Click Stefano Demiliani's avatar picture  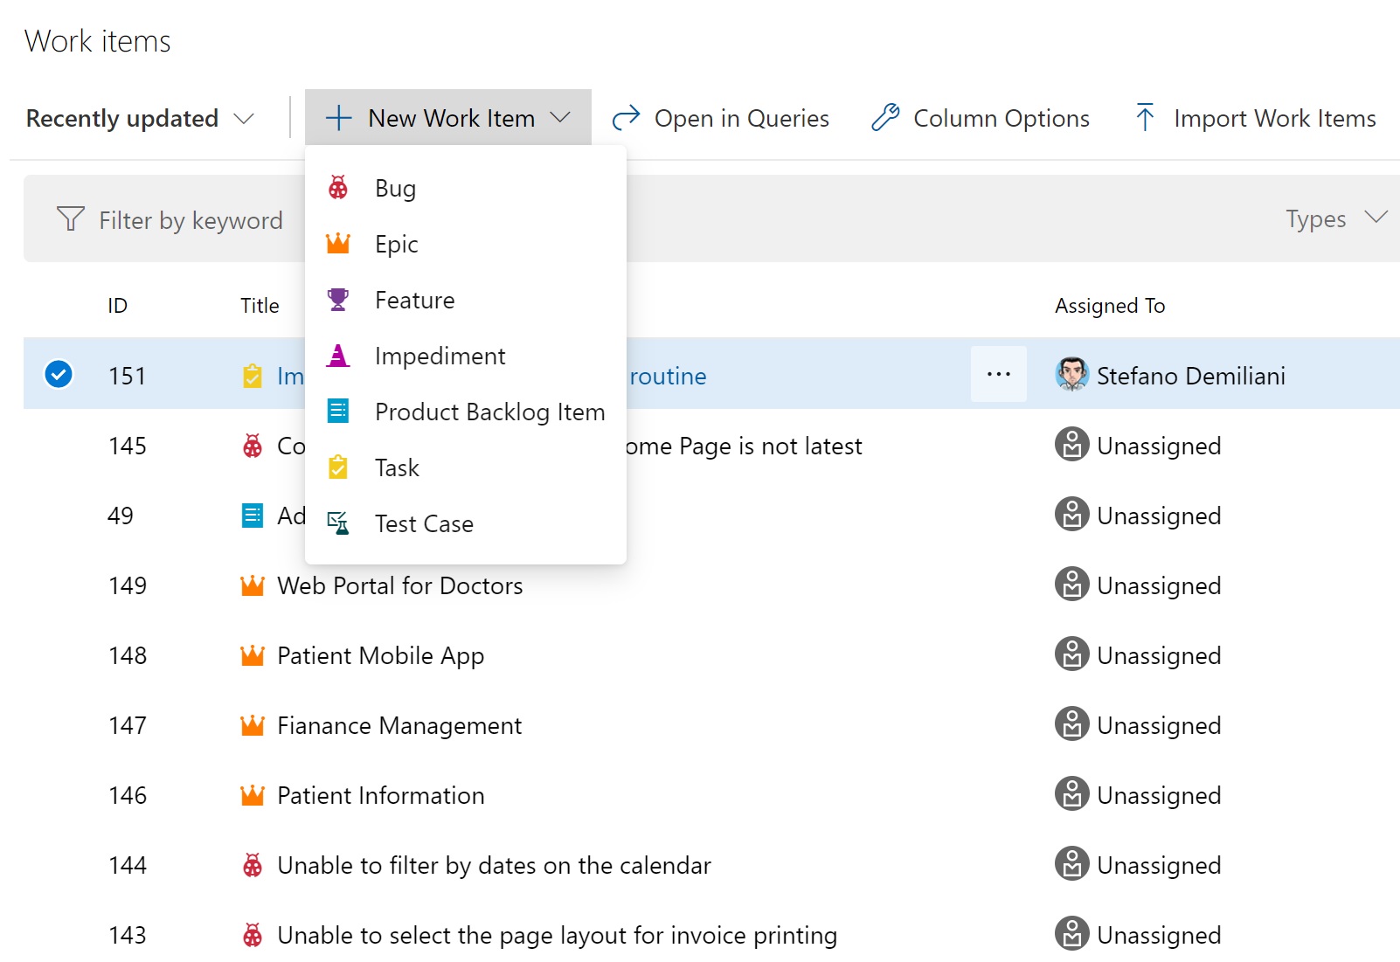tap(1071, 375)
